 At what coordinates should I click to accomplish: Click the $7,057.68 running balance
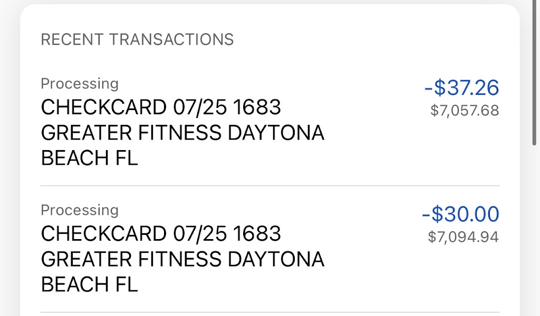tap(465, 111)
